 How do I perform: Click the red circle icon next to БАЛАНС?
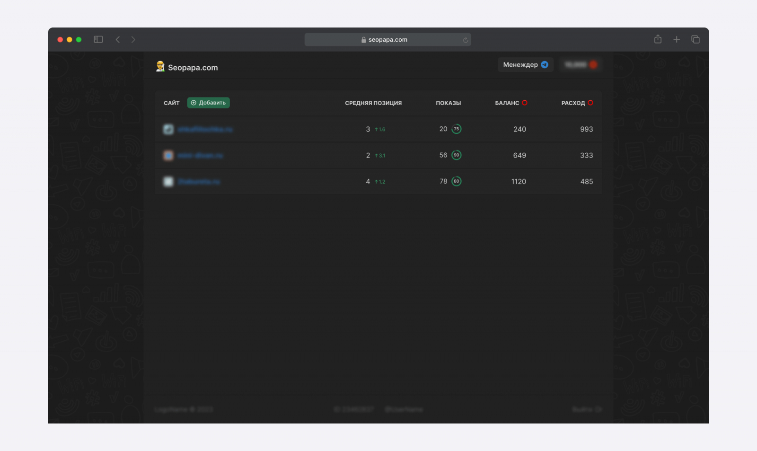pyautogui.click(x=525, y=103)
